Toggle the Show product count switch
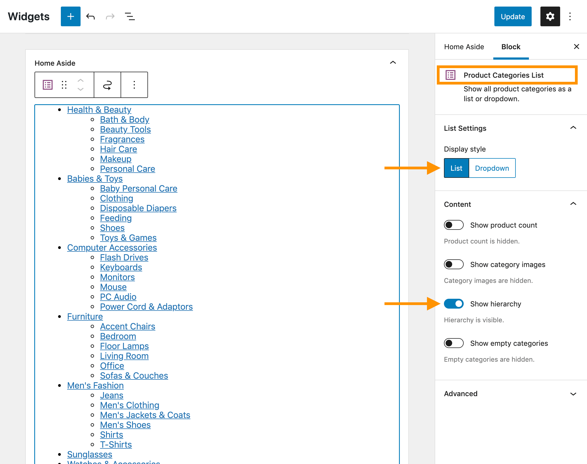 454,225
